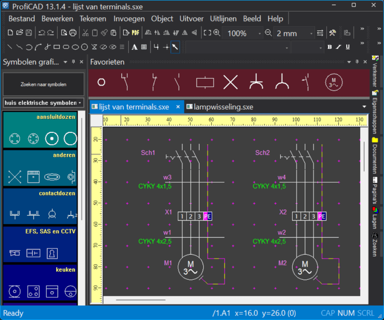
Task: Open program settings tools icon
Action: click(332, 33)
